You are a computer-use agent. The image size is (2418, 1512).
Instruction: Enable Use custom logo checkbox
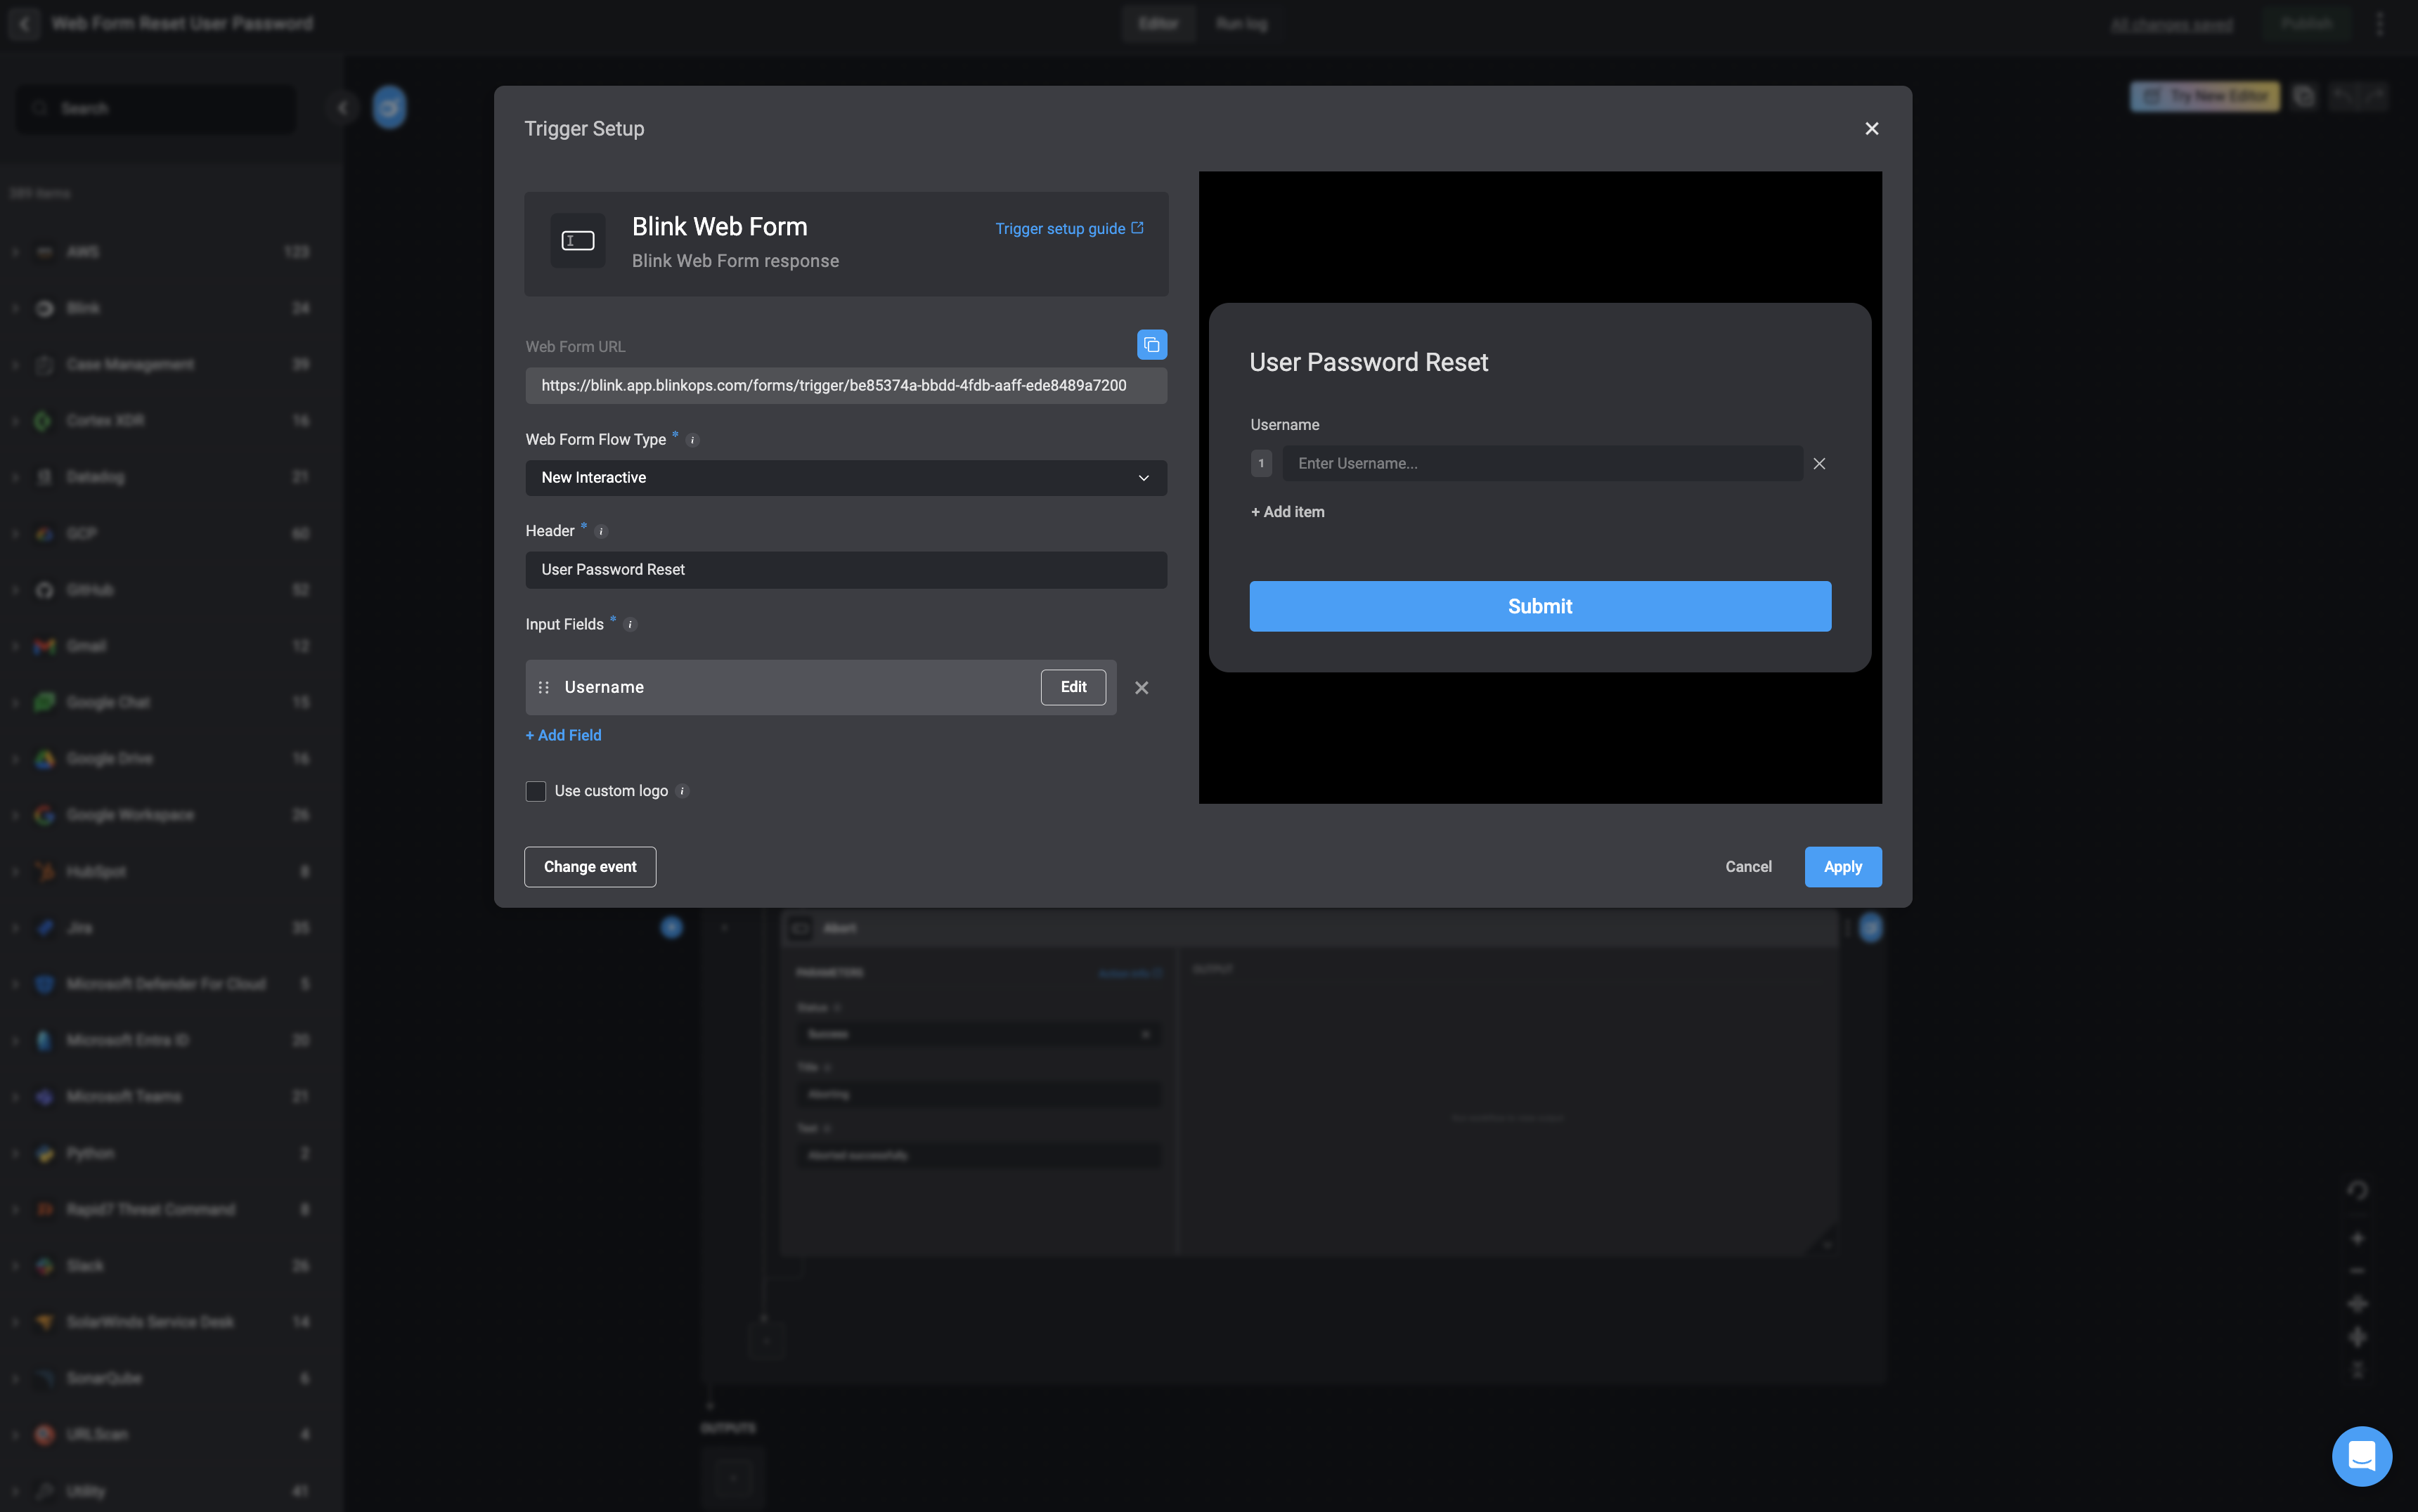[536, 791]
